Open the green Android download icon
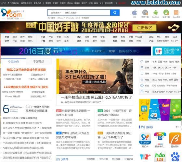The height and width of the screenshot is (162, 182). tap(166, 12)
